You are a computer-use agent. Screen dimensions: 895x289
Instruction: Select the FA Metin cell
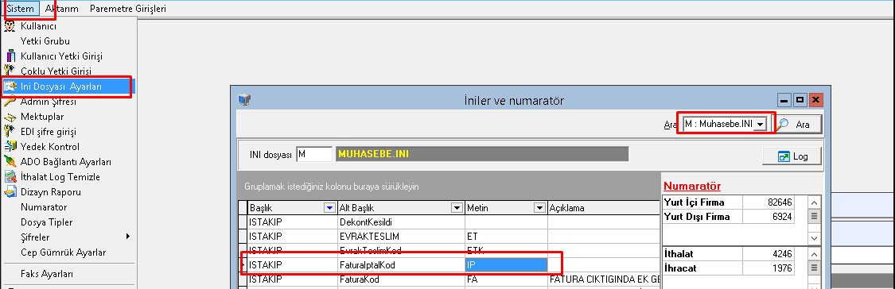point(506,280)
